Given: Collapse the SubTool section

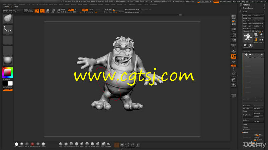Looking at the screenshot, I should (247, 51).
